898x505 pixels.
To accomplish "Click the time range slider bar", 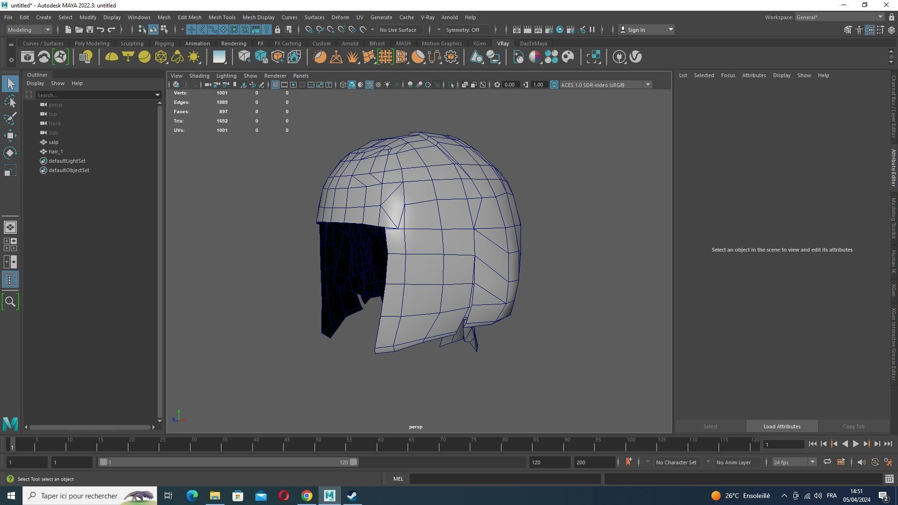I will pyautogui.click(x=228, y=462).
